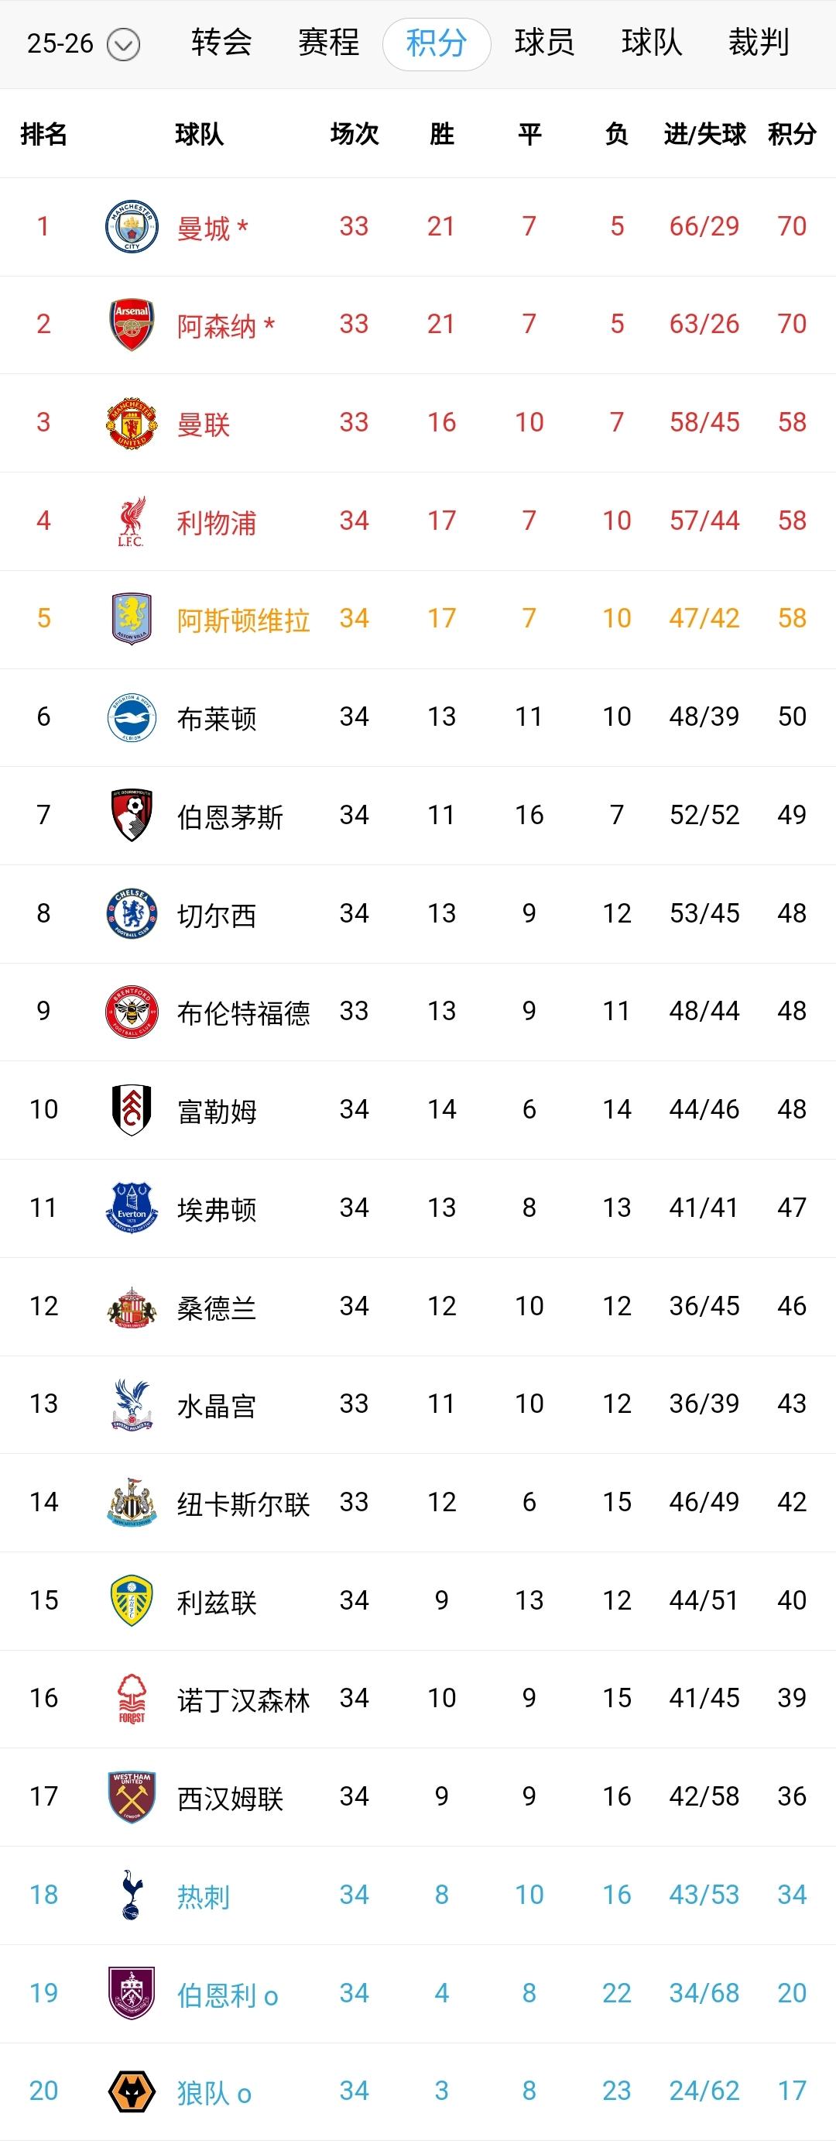This screenshot has width=836, height=2141.
Task: Open 布莱顿 team name link
Action: point(217,717)
